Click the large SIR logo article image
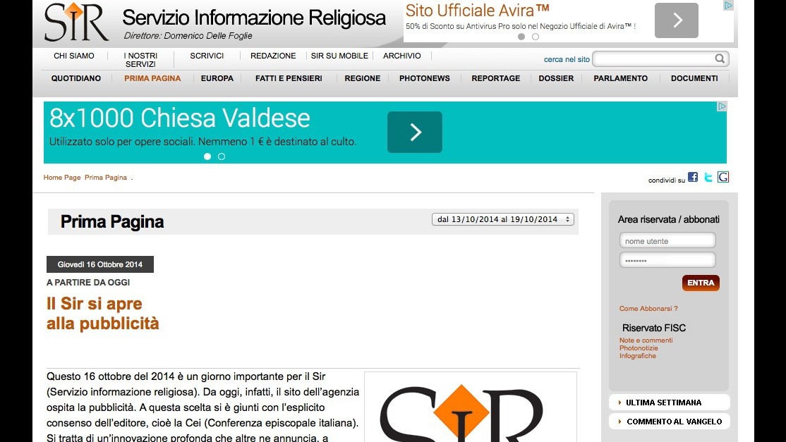The width and height of the screenshot is (786, 442). tap(471, 407)
